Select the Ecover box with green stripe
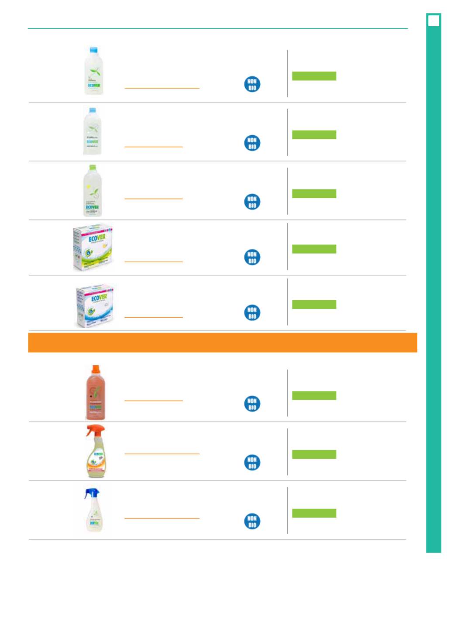 click(x=93, y=247)
